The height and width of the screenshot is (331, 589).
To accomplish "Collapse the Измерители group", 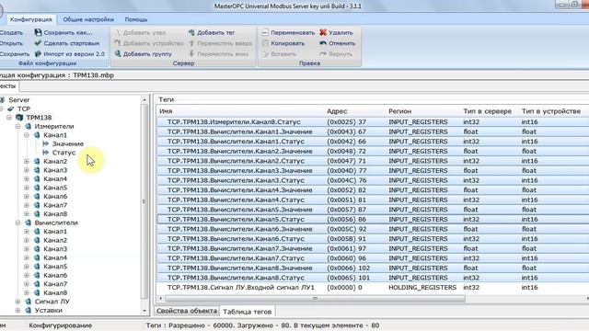I will click(x=18, y=127).
